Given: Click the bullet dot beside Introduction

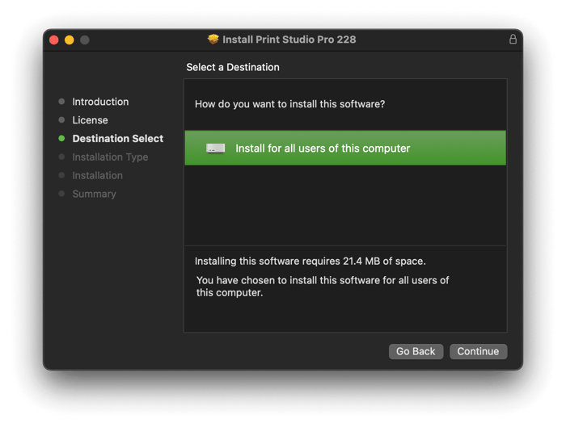Looking at the screenshot, I should point(61,102).
